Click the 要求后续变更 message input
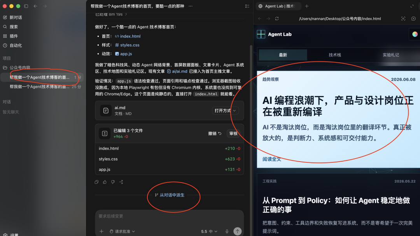The width and height of the screenshot is (420, 236). (x=169, y=216)
